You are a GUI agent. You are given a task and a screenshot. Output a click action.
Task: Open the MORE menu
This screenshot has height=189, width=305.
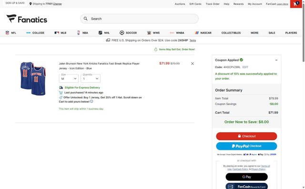(254, 33)
